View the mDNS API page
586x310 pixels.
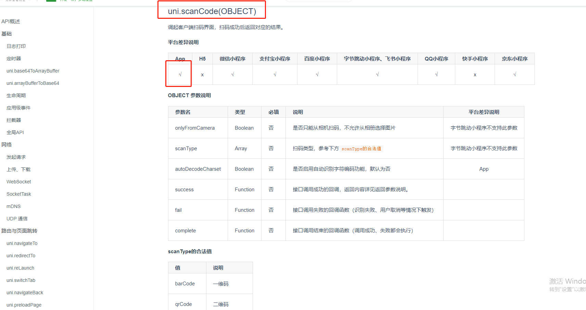tap(13, 206)
